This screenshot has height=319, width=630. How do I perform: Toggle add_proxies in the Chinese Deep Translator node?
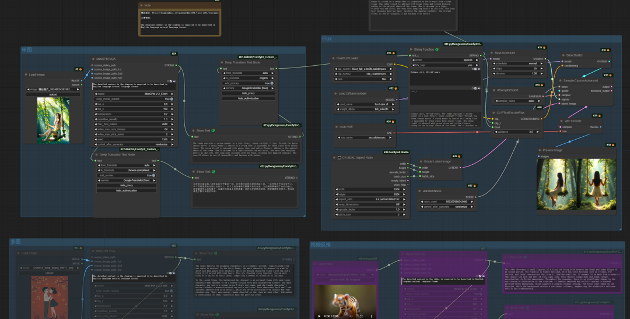(126, 175)
